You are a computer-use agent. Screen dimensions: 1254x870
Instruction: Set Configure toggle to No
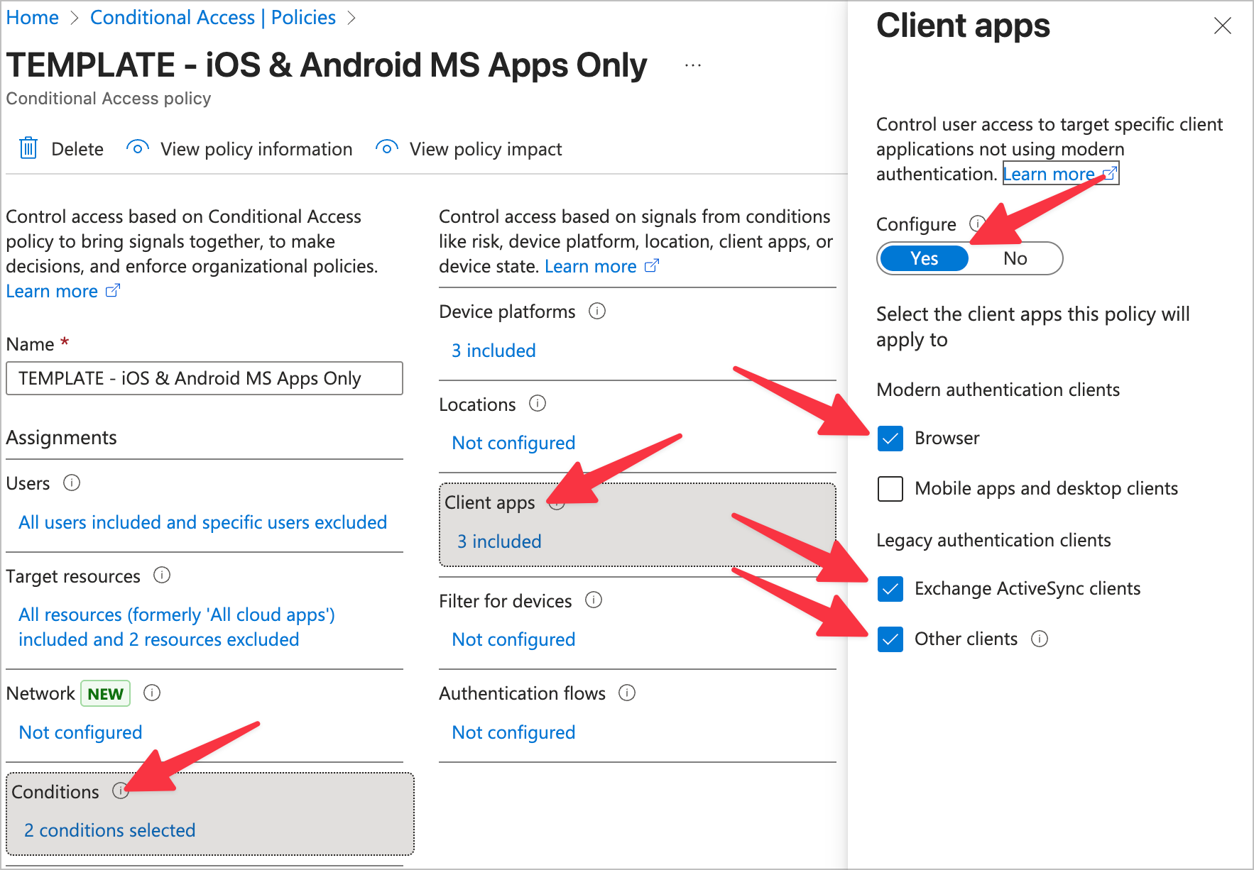[1015, 258]
